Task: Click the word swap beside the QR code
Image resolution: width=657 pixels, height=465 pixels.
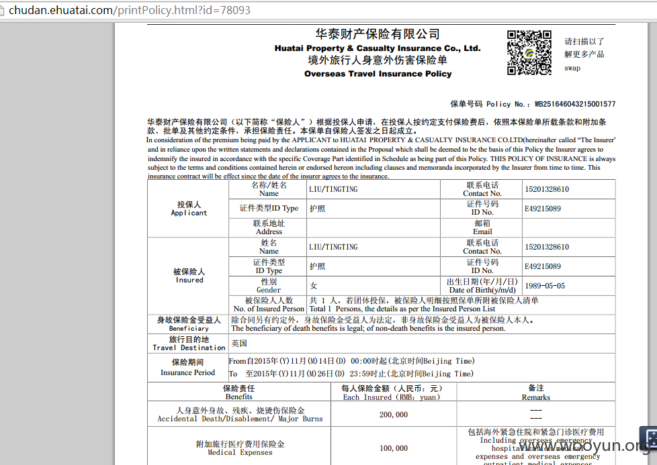Action: (572, 68)
